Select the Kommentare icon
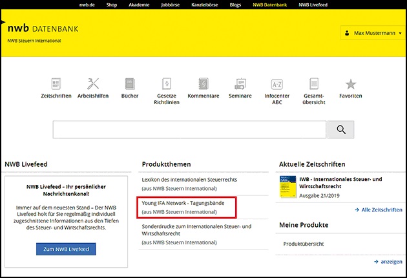 [203, 84]
